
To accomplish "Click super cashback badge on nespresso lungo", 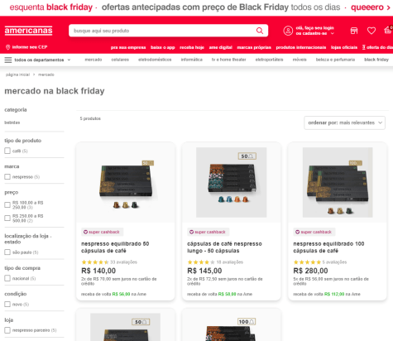I will coord(208,232).
